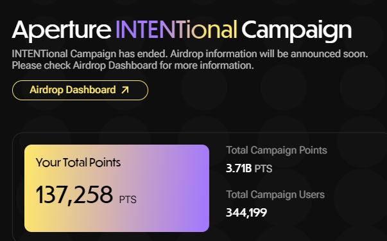Click 'Airdrop information will be announced soon' text
Image resolution: width=387 pixels, height=241 pixels.
coord(269,54)
